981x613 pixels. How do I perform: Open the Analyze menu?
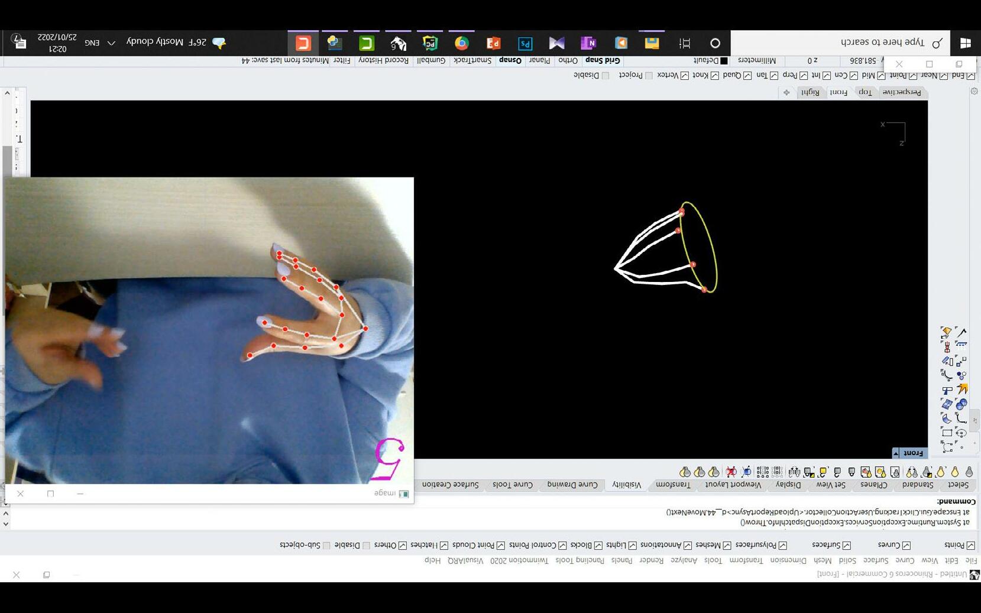684,560
